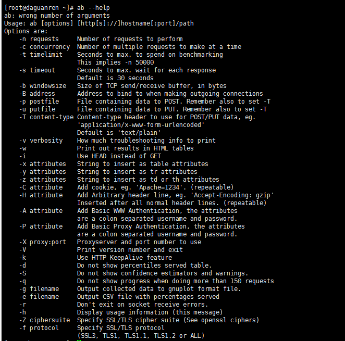Click 'Use HTTP KeepAlive feature' text

click(125, 258)
